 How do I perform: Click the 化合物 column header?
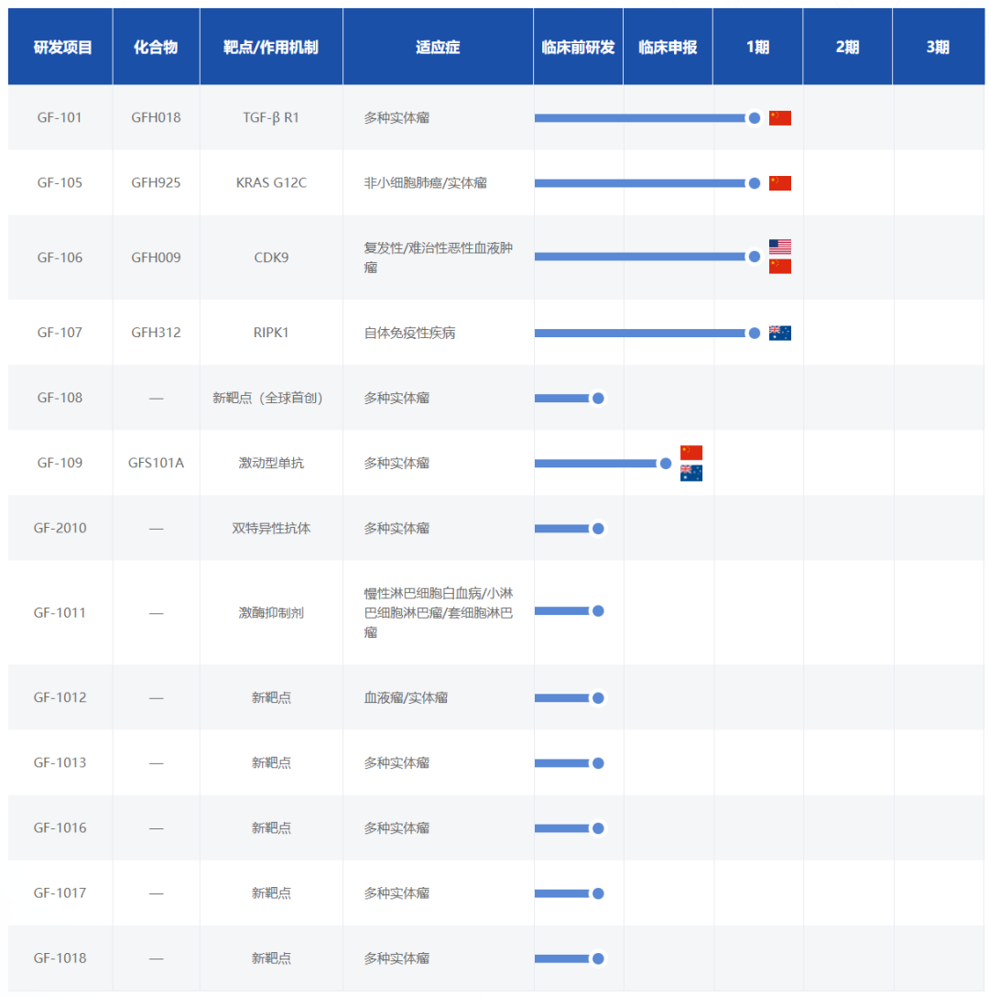157,47
